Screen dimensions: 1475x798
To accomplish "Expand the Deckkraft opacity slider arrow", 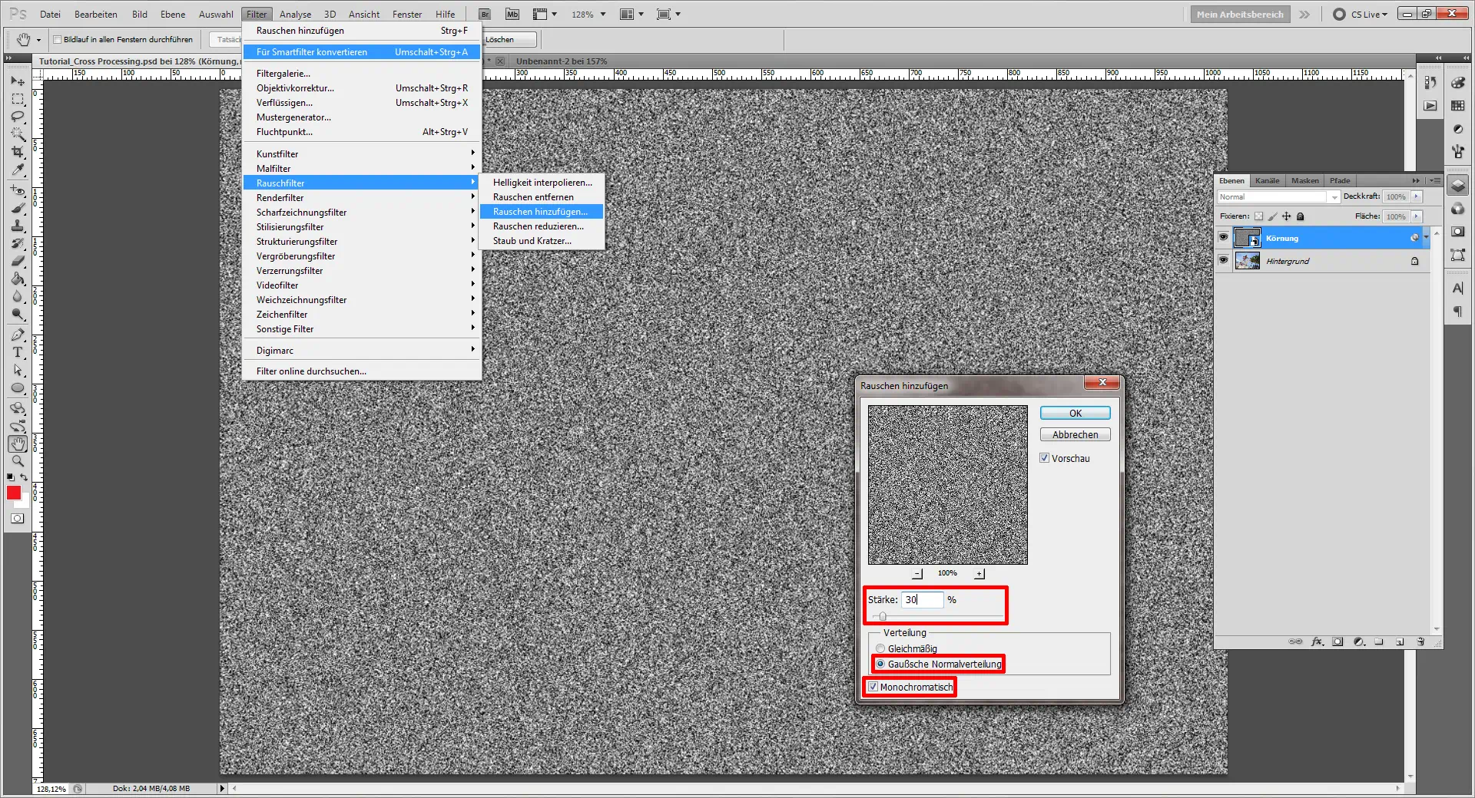I will [x=1417, y=197].
